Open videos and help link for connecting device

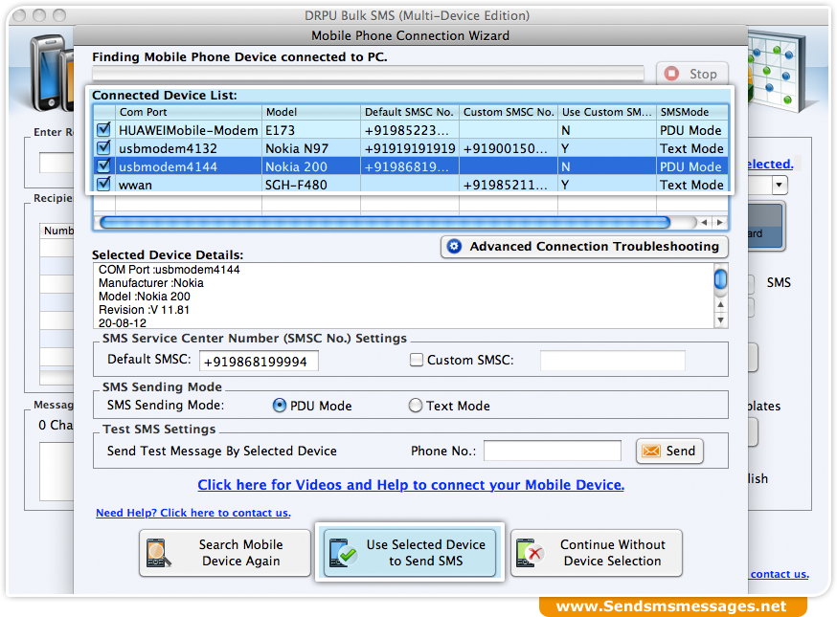411,485
